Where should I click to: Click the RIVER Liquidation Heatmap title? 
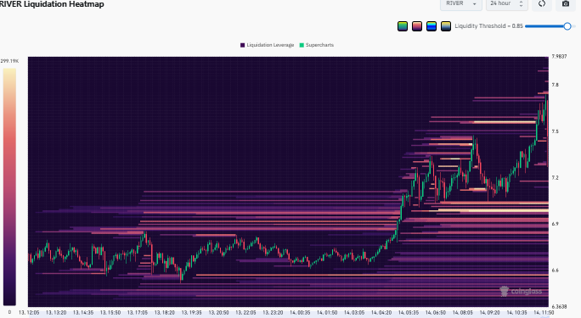[52, 4]
